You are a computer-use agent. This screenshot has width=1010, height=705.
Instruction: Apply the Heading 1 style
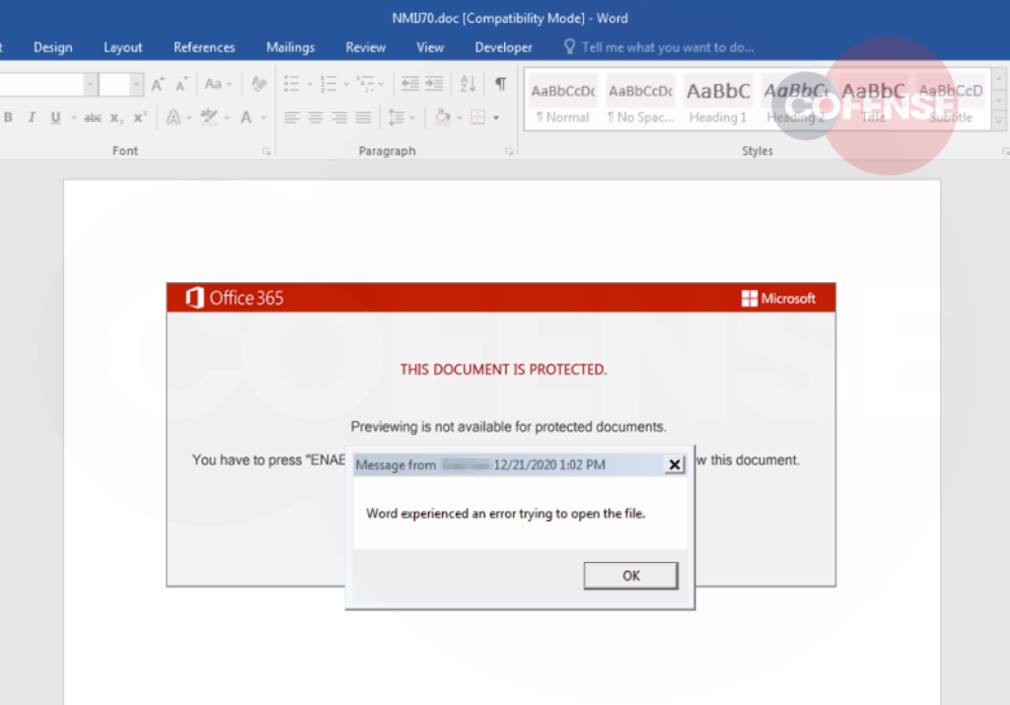coord(718,101)
